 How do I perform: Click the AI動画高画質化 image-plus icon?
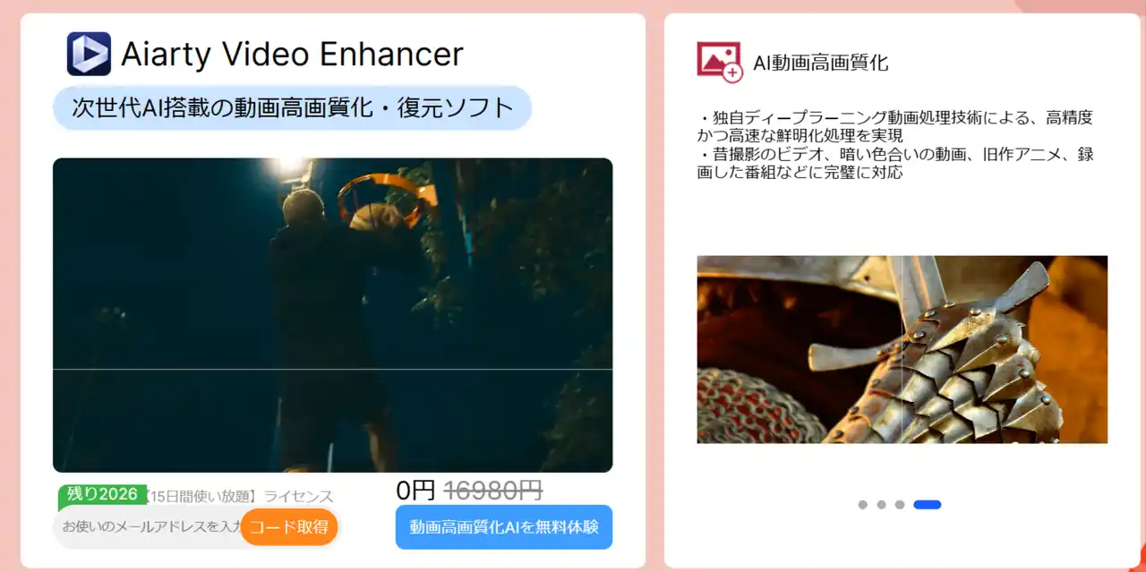point(720,62)
